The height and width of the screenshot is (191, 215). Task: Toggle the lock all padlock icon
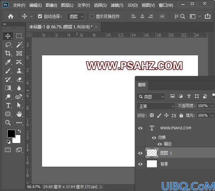click(181, 115)
